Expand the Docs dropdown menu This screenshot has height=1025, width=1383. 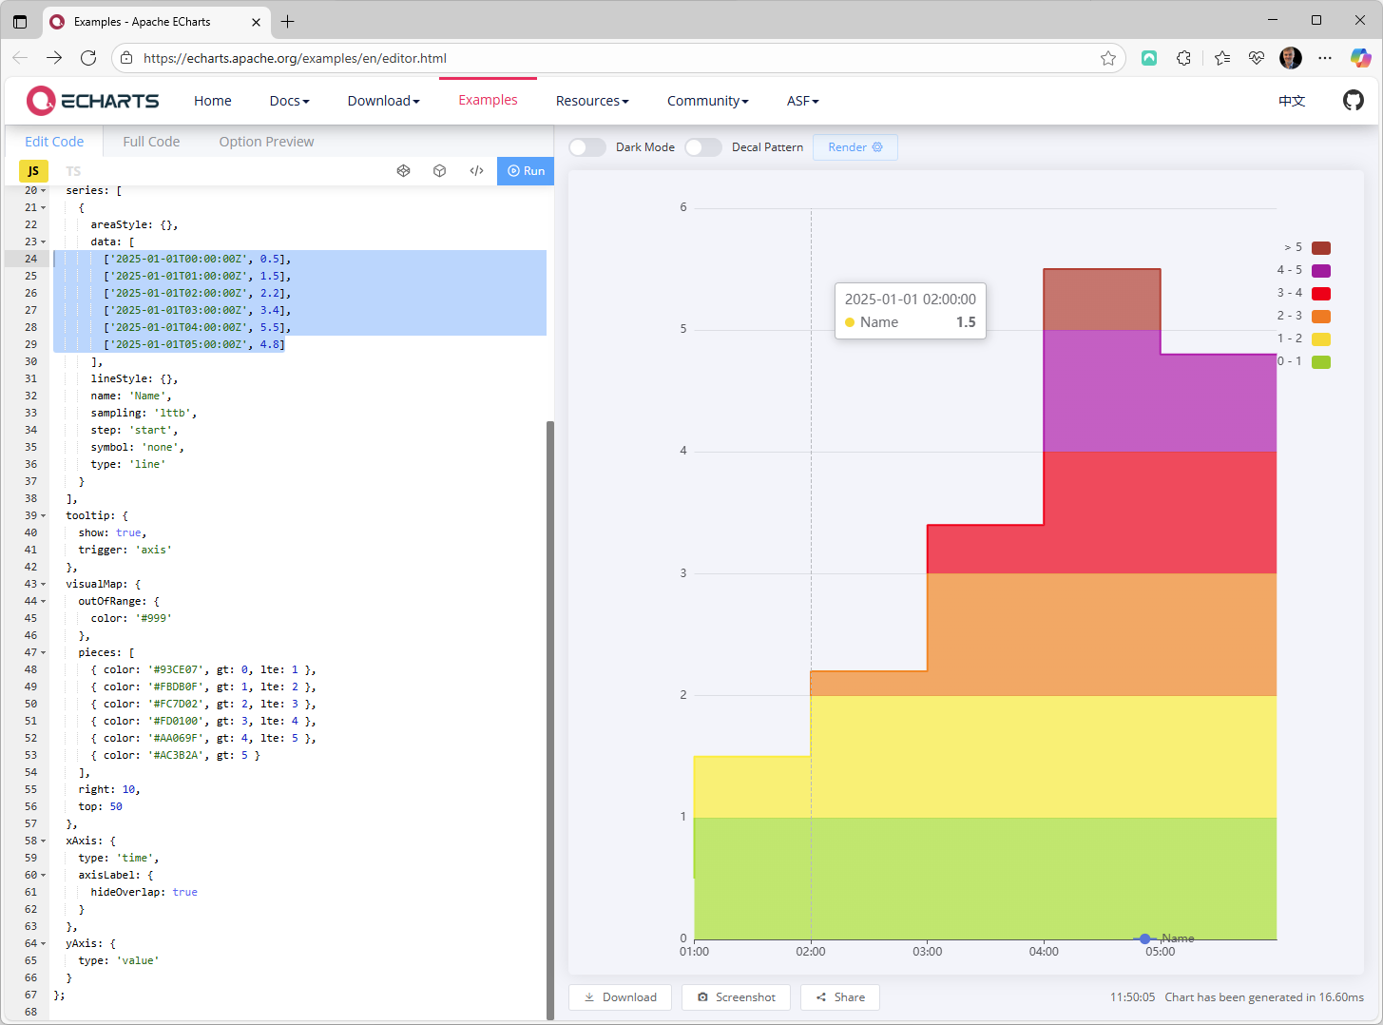pyautogui.click(x=289, y=101)
